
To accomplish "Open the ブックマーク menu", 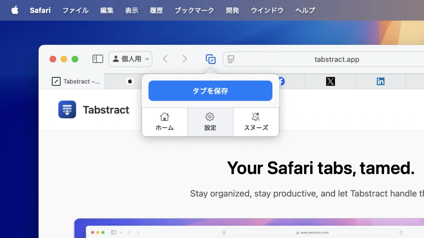I will [194, 10].
